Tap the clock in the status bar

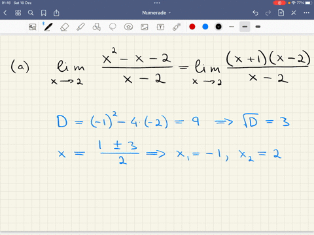[x=6, y=3]
